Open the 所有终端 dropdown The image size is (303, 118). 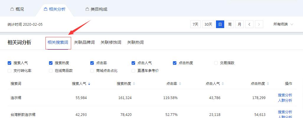point(283,25)
